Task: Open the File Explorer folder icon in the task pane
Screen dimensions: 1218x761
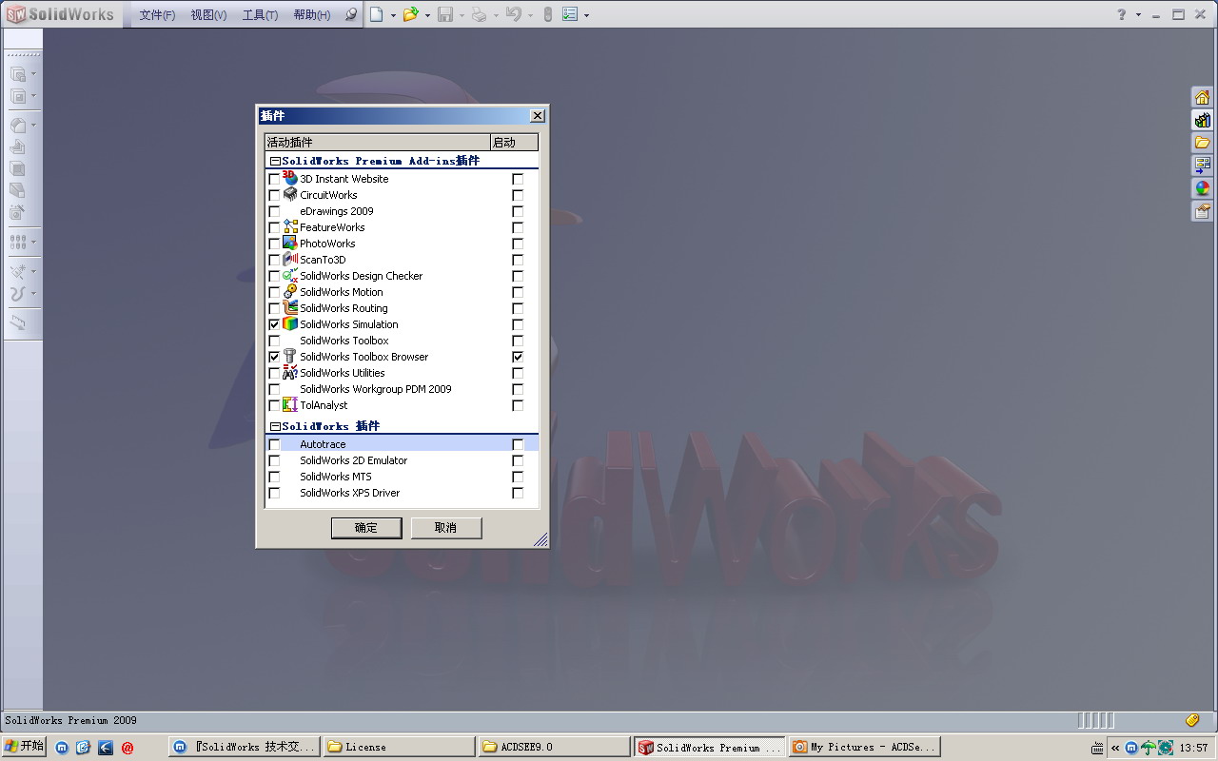Action: (1203, 143)
